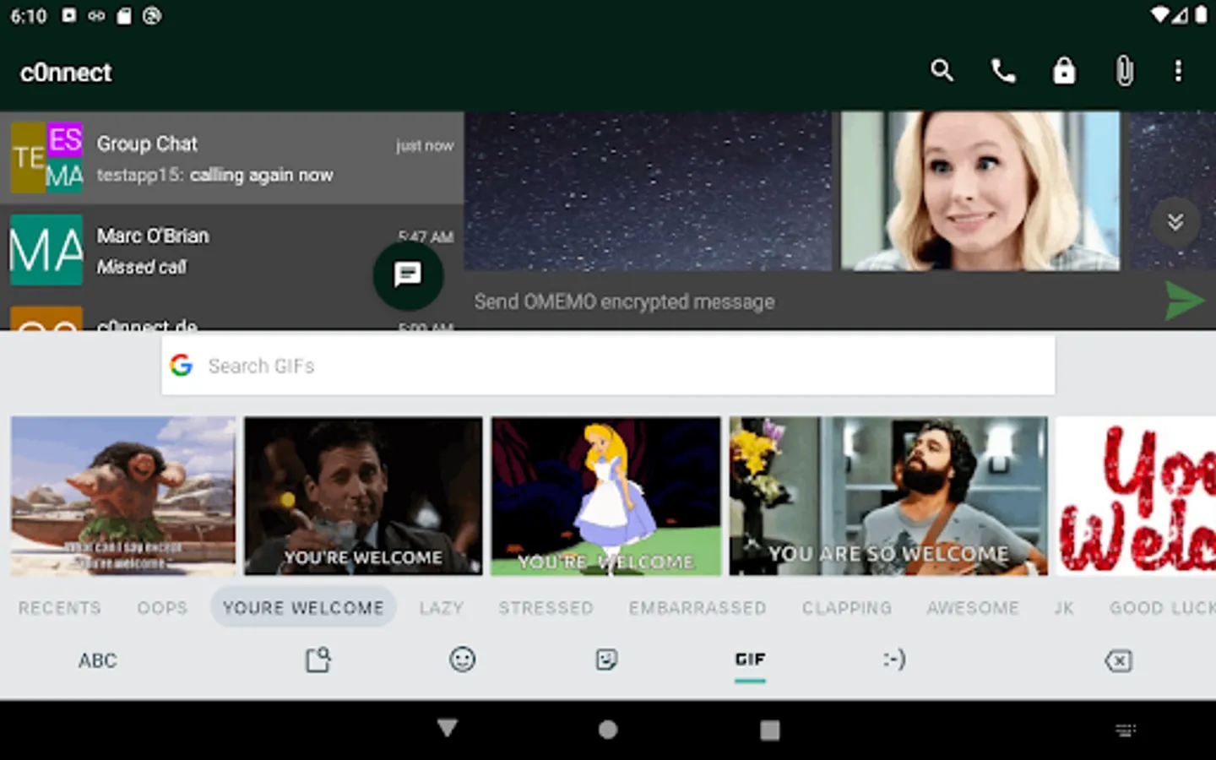1216x760 pixels.
Task: Switch to the sticker panel icon
Action: [606, 660]
